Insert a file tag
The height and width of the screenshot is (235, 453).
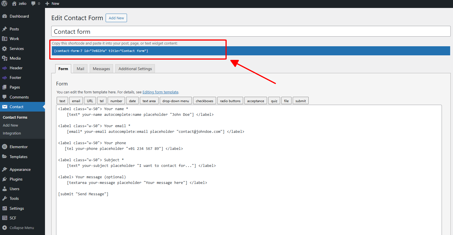point(286,101)
